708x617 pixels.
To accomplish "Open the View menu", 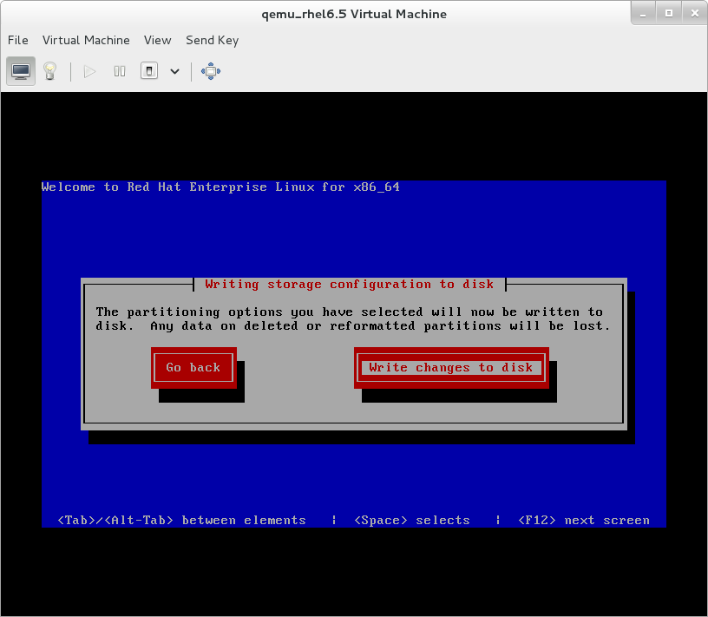I will (158, 40).
